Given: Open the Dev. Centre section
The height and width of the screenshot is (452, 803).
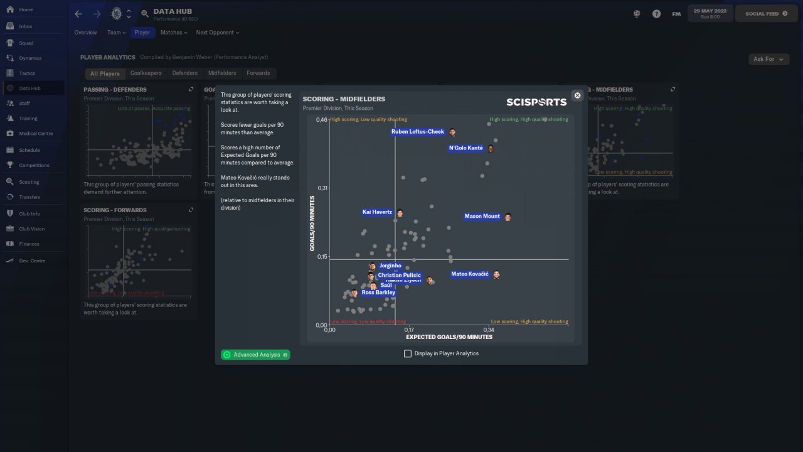Looking at the screenshot, I should click(33, 261).
